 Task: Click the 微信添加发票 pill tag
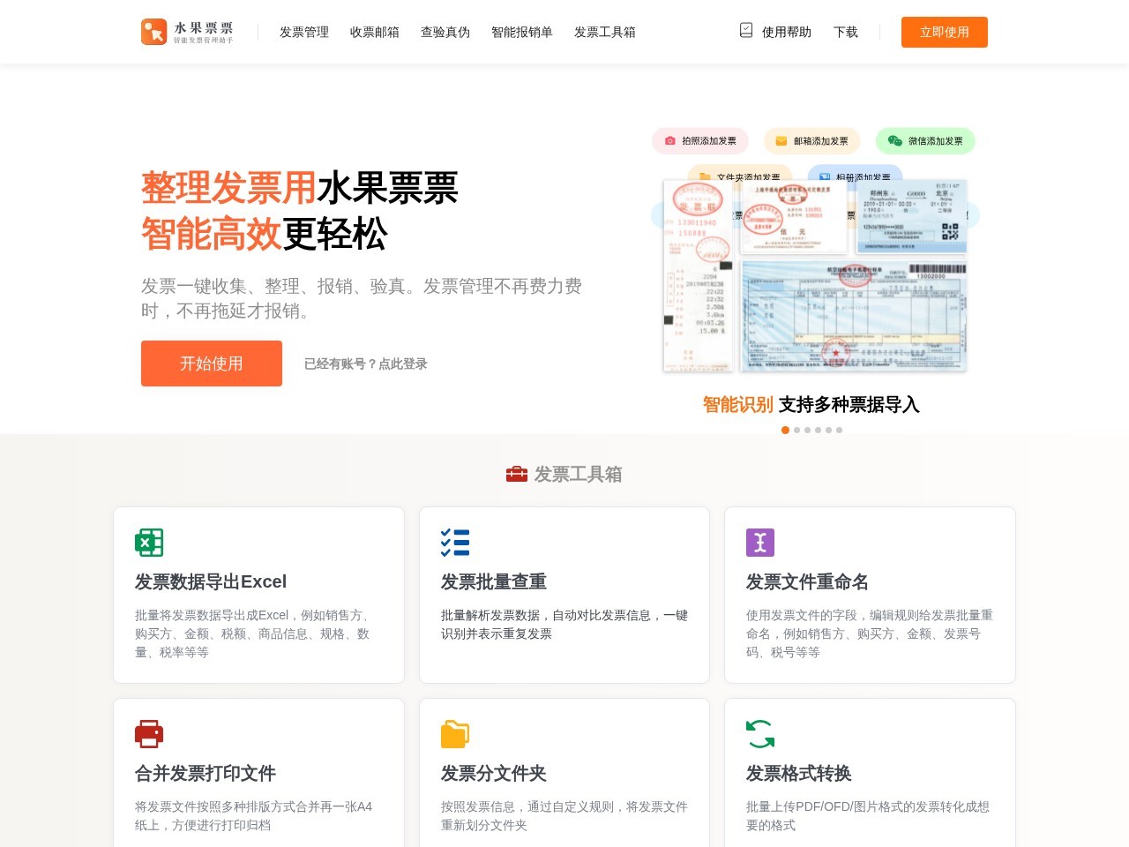point(925,141)
